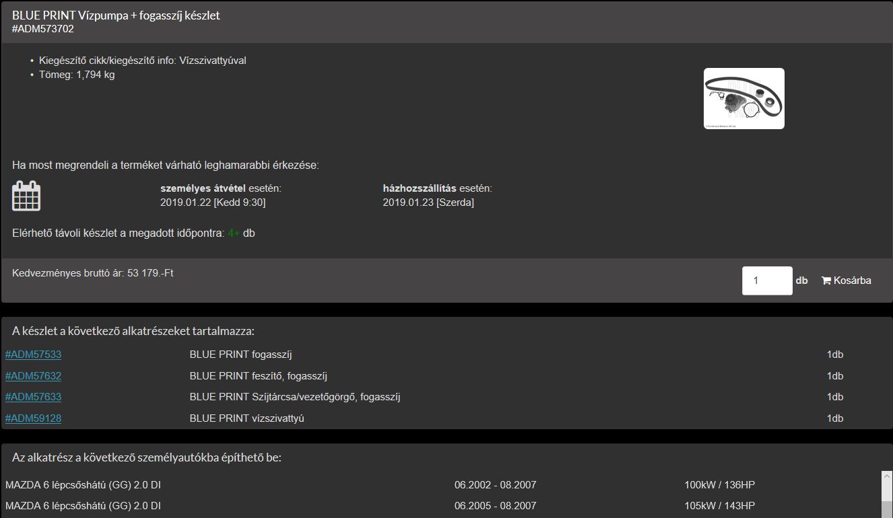
Task: Click the quantity input field
Action: tap(767, 281)
